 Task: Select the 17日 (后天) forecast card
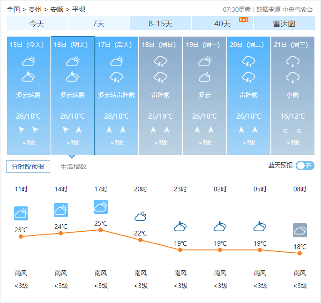(117, 96)
